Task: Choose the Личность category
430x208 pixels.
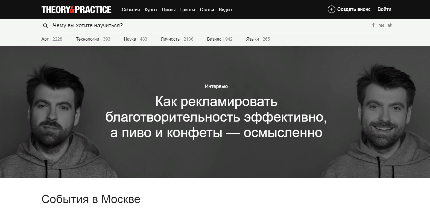Action: [x=170, y=39]
